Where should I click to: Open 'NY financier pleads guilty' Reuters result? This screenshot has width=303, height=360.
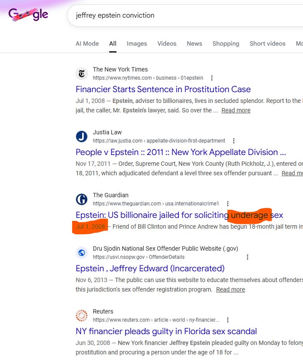166,331
